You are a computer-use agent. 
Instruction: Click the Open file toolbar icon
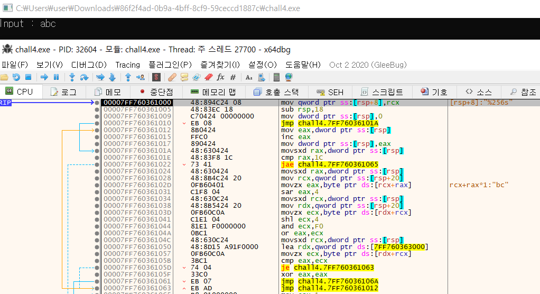(x=4, y=77)
